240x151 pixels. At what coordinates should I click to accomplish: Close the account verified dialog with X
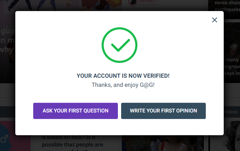pos(215,20)
